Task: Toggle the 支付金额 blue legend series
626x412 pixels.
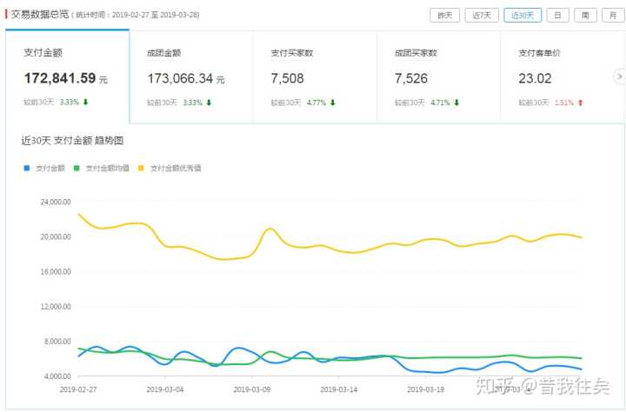Action: [x=45, y=168]
